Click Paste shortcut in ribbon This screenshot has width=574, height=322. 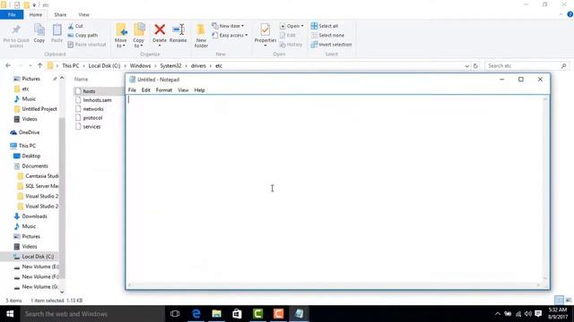(87, 45)
